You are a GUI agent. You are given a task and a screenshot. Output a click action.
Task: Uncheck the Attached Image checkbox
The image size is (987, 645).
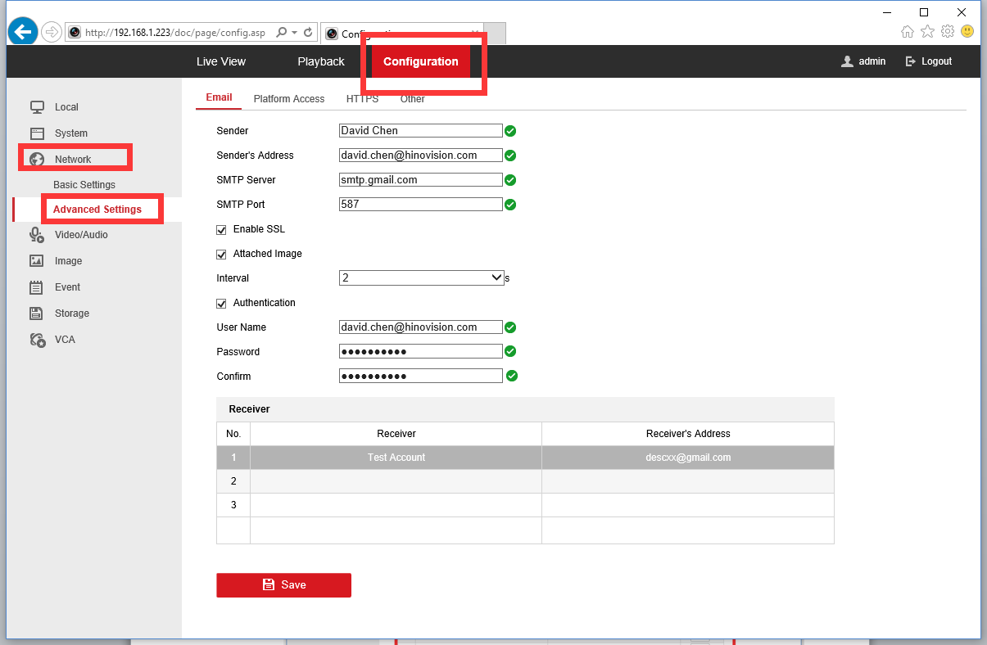coord(221,255)
